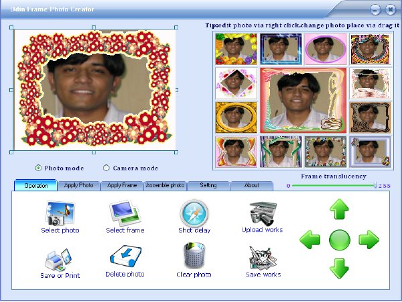This screenshot has width=402, height=302.
Task: Move photo down with green down arrow
Action: (x=339, y=268)
